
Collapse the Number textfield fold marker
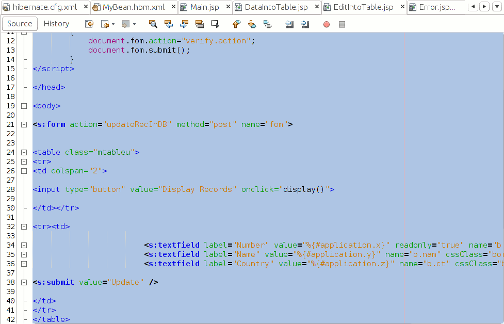(x=24, y=245)
